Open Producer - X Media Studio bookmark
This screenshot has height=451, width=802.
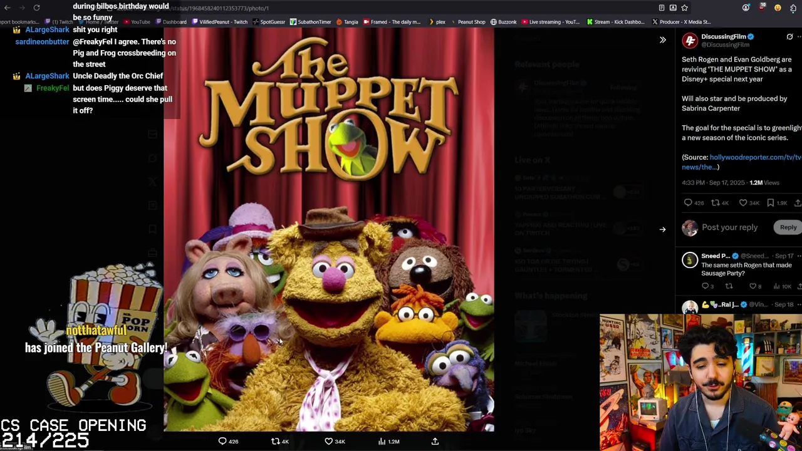coord(681,22)
